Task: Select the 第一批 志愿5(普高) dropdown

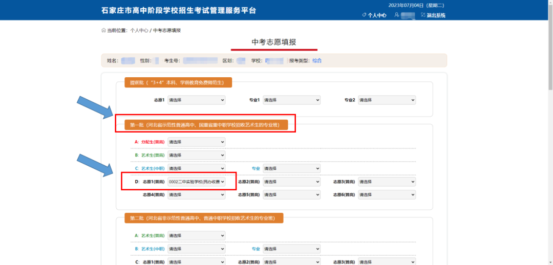Action: point(291,195)
